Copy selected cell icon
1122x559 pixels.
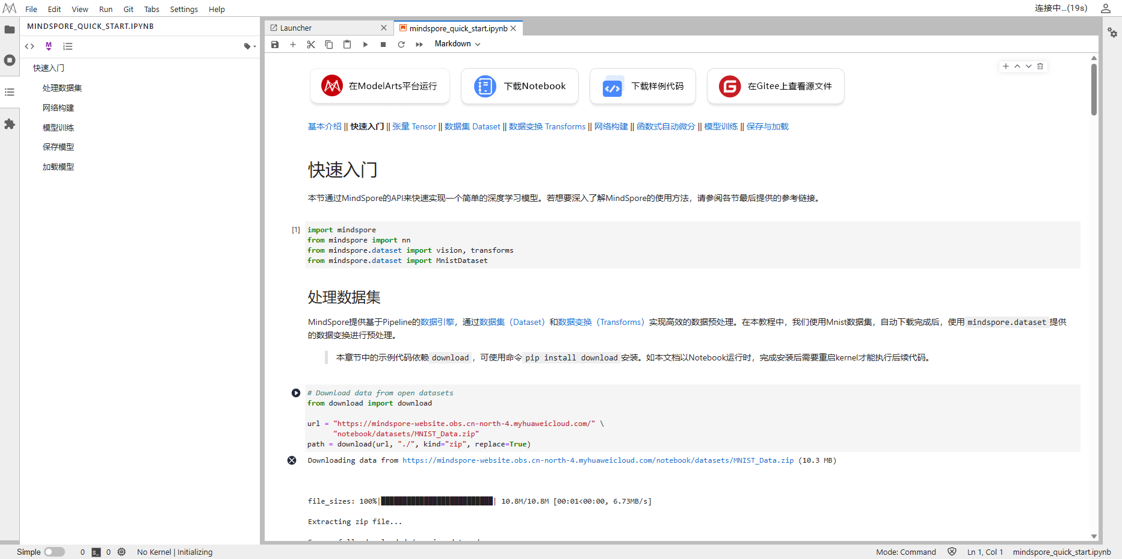pyautogui.click(x=329, y=45)
